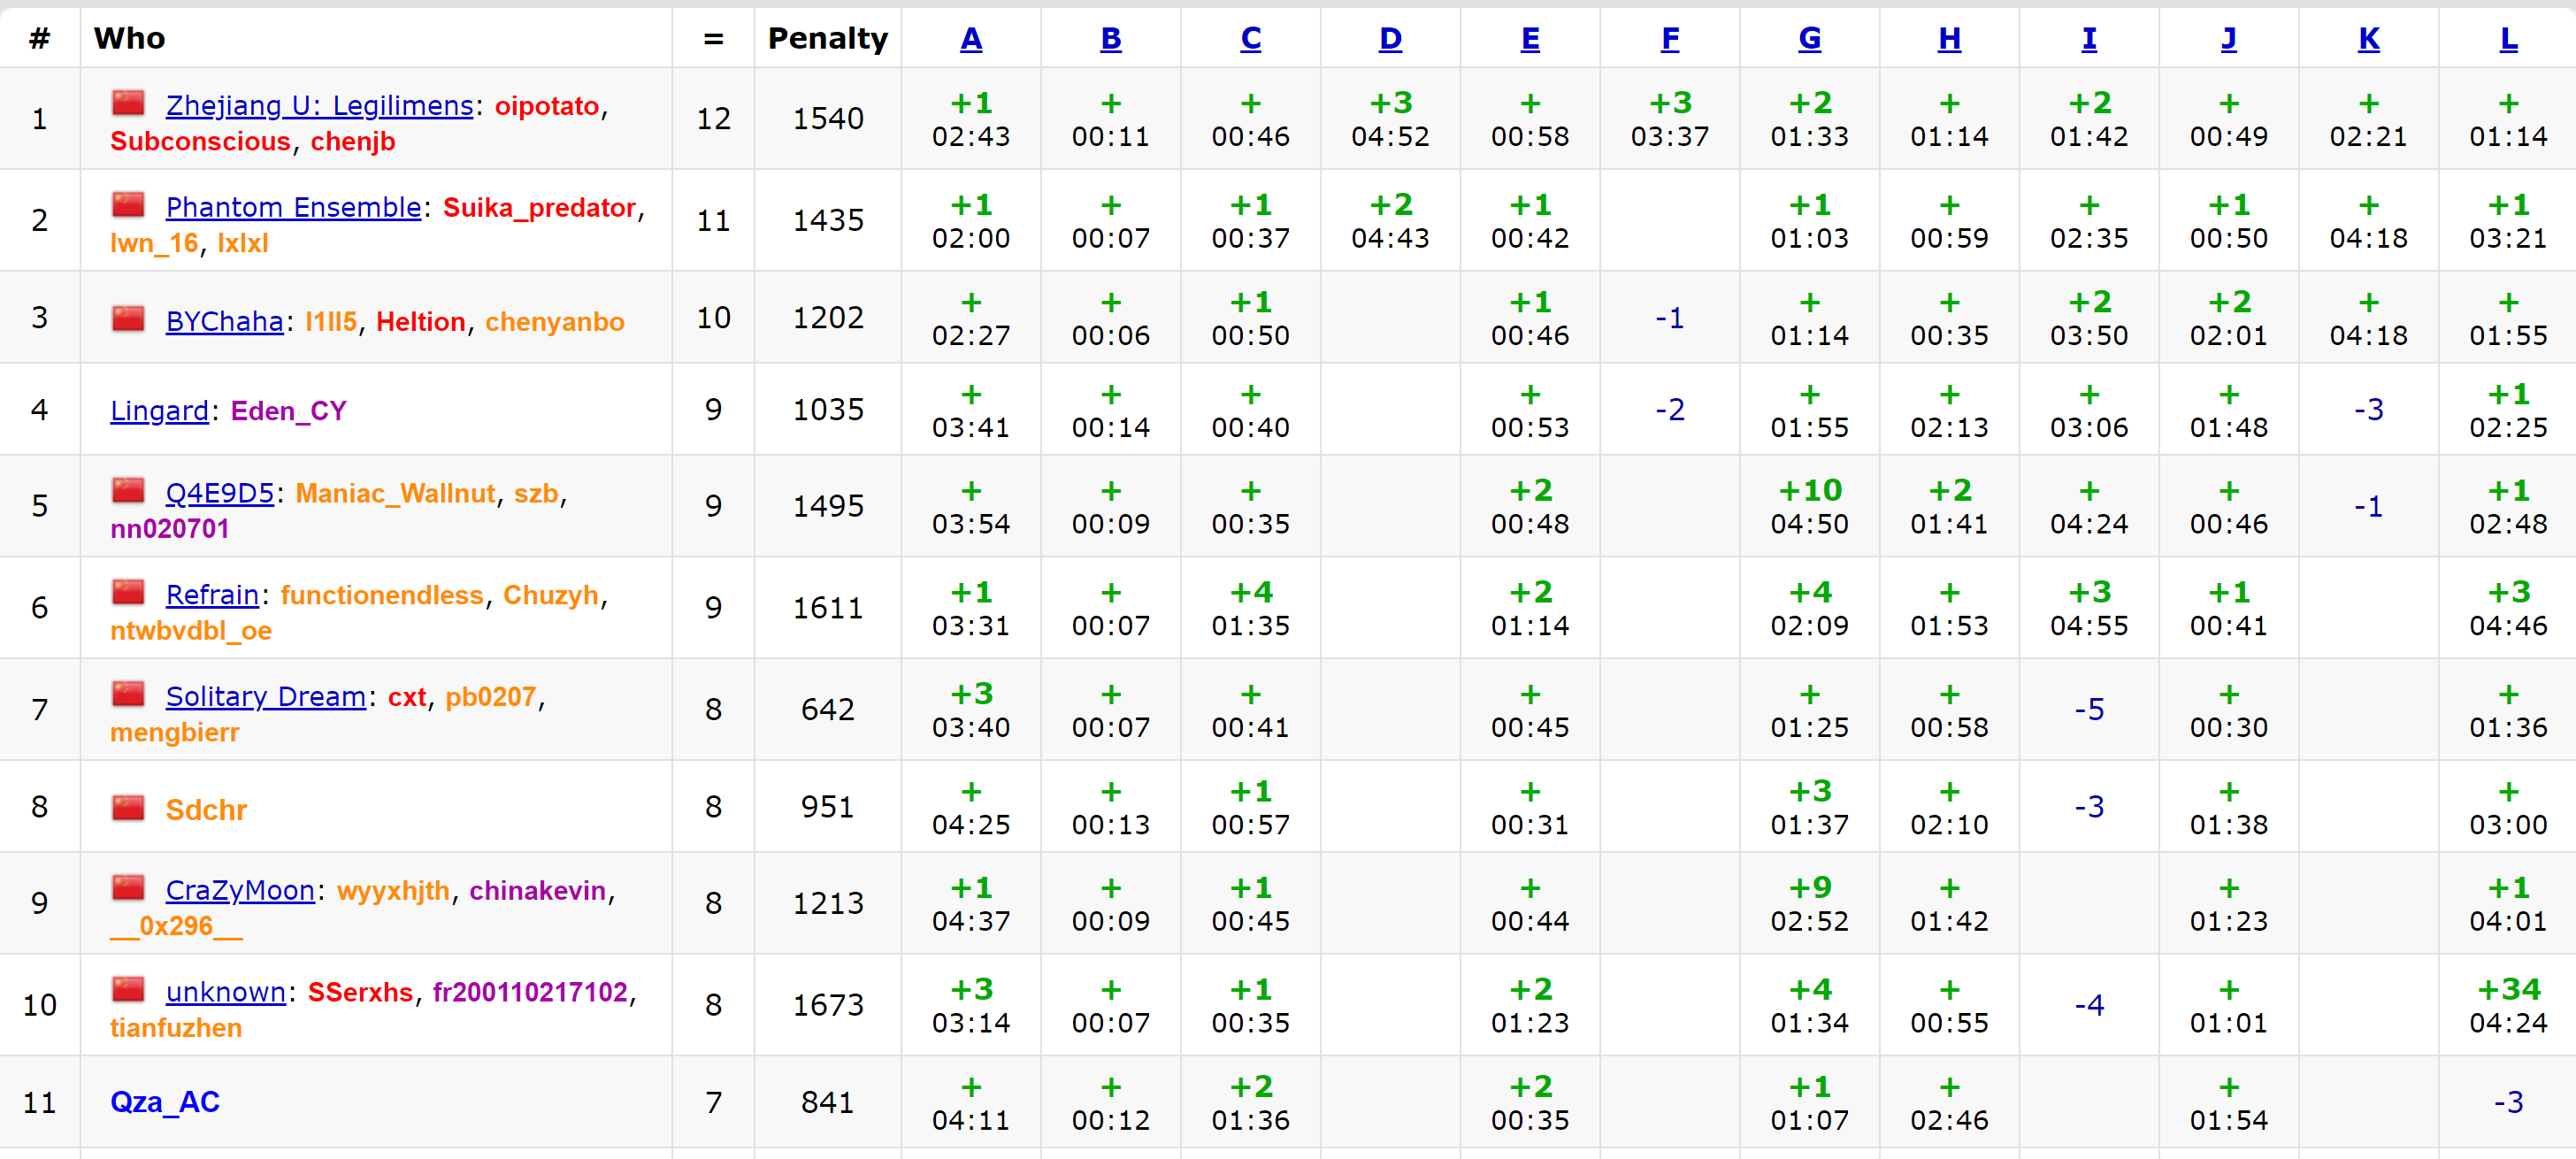Click the flag icon next to Refrain

pos(128,592)
